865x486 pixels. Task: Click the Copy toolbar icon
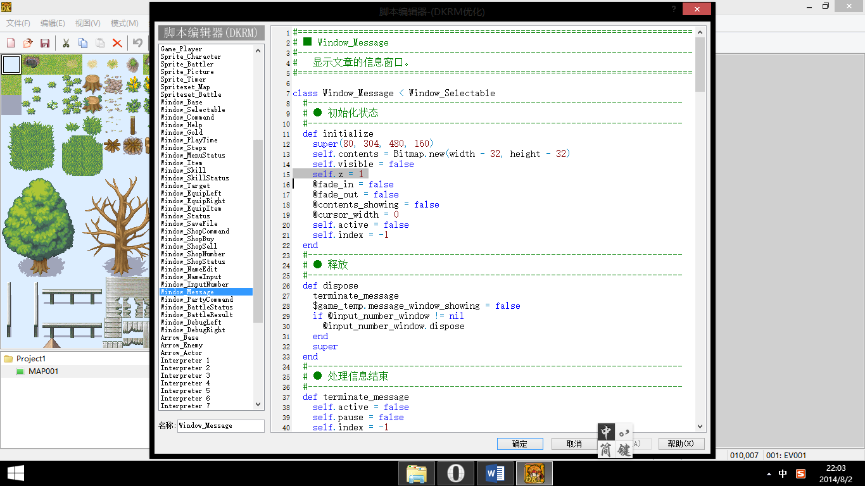click(83, 43)
